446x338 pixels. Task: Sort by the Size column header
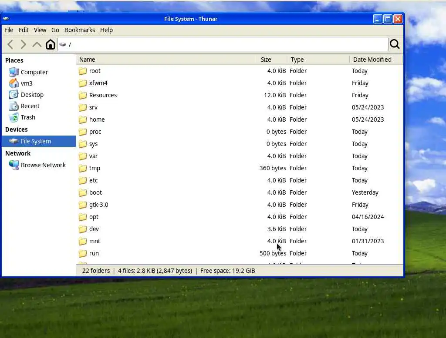[272, 60]
